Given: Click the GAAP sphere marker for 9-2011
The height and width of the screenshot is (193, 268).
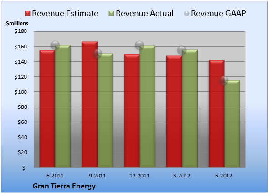Looking at the screenshot, I should click(x=98, y=54).
